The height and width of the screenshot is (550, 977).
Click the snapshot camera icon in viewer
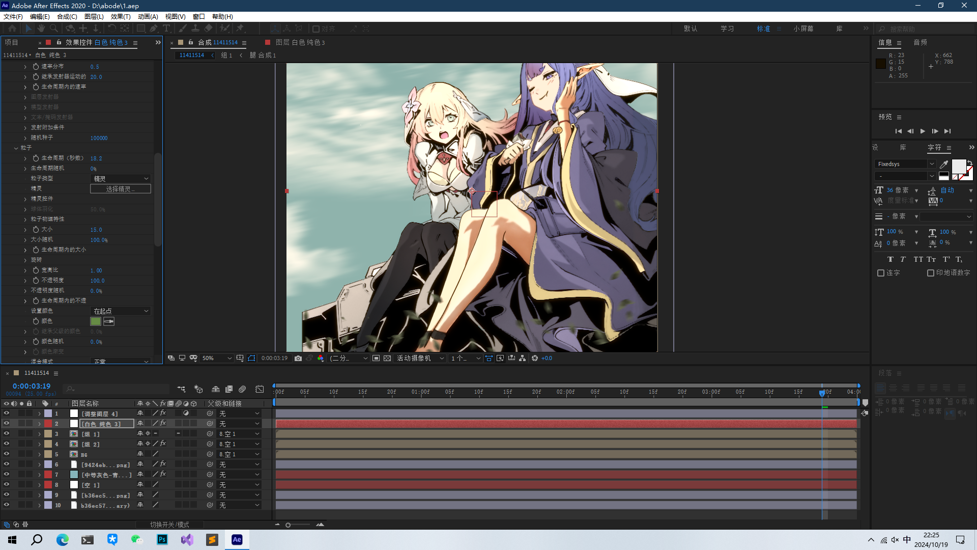(x=298, y=359)
